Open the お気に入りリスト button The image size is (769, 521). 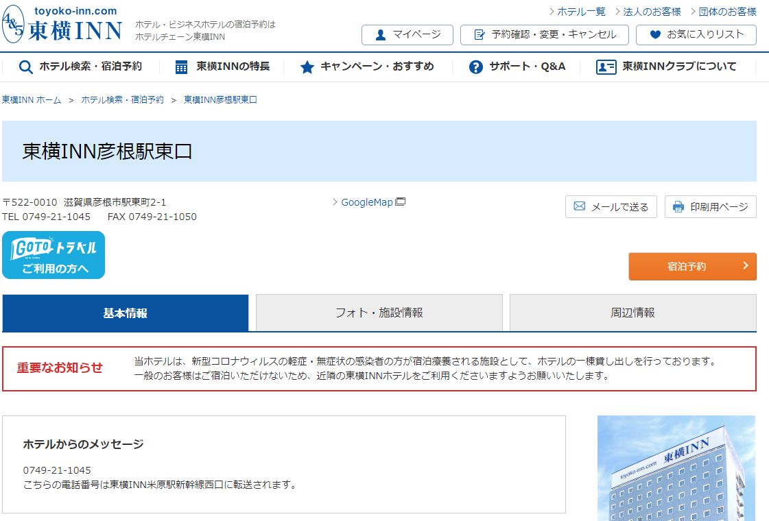point(696,35)
